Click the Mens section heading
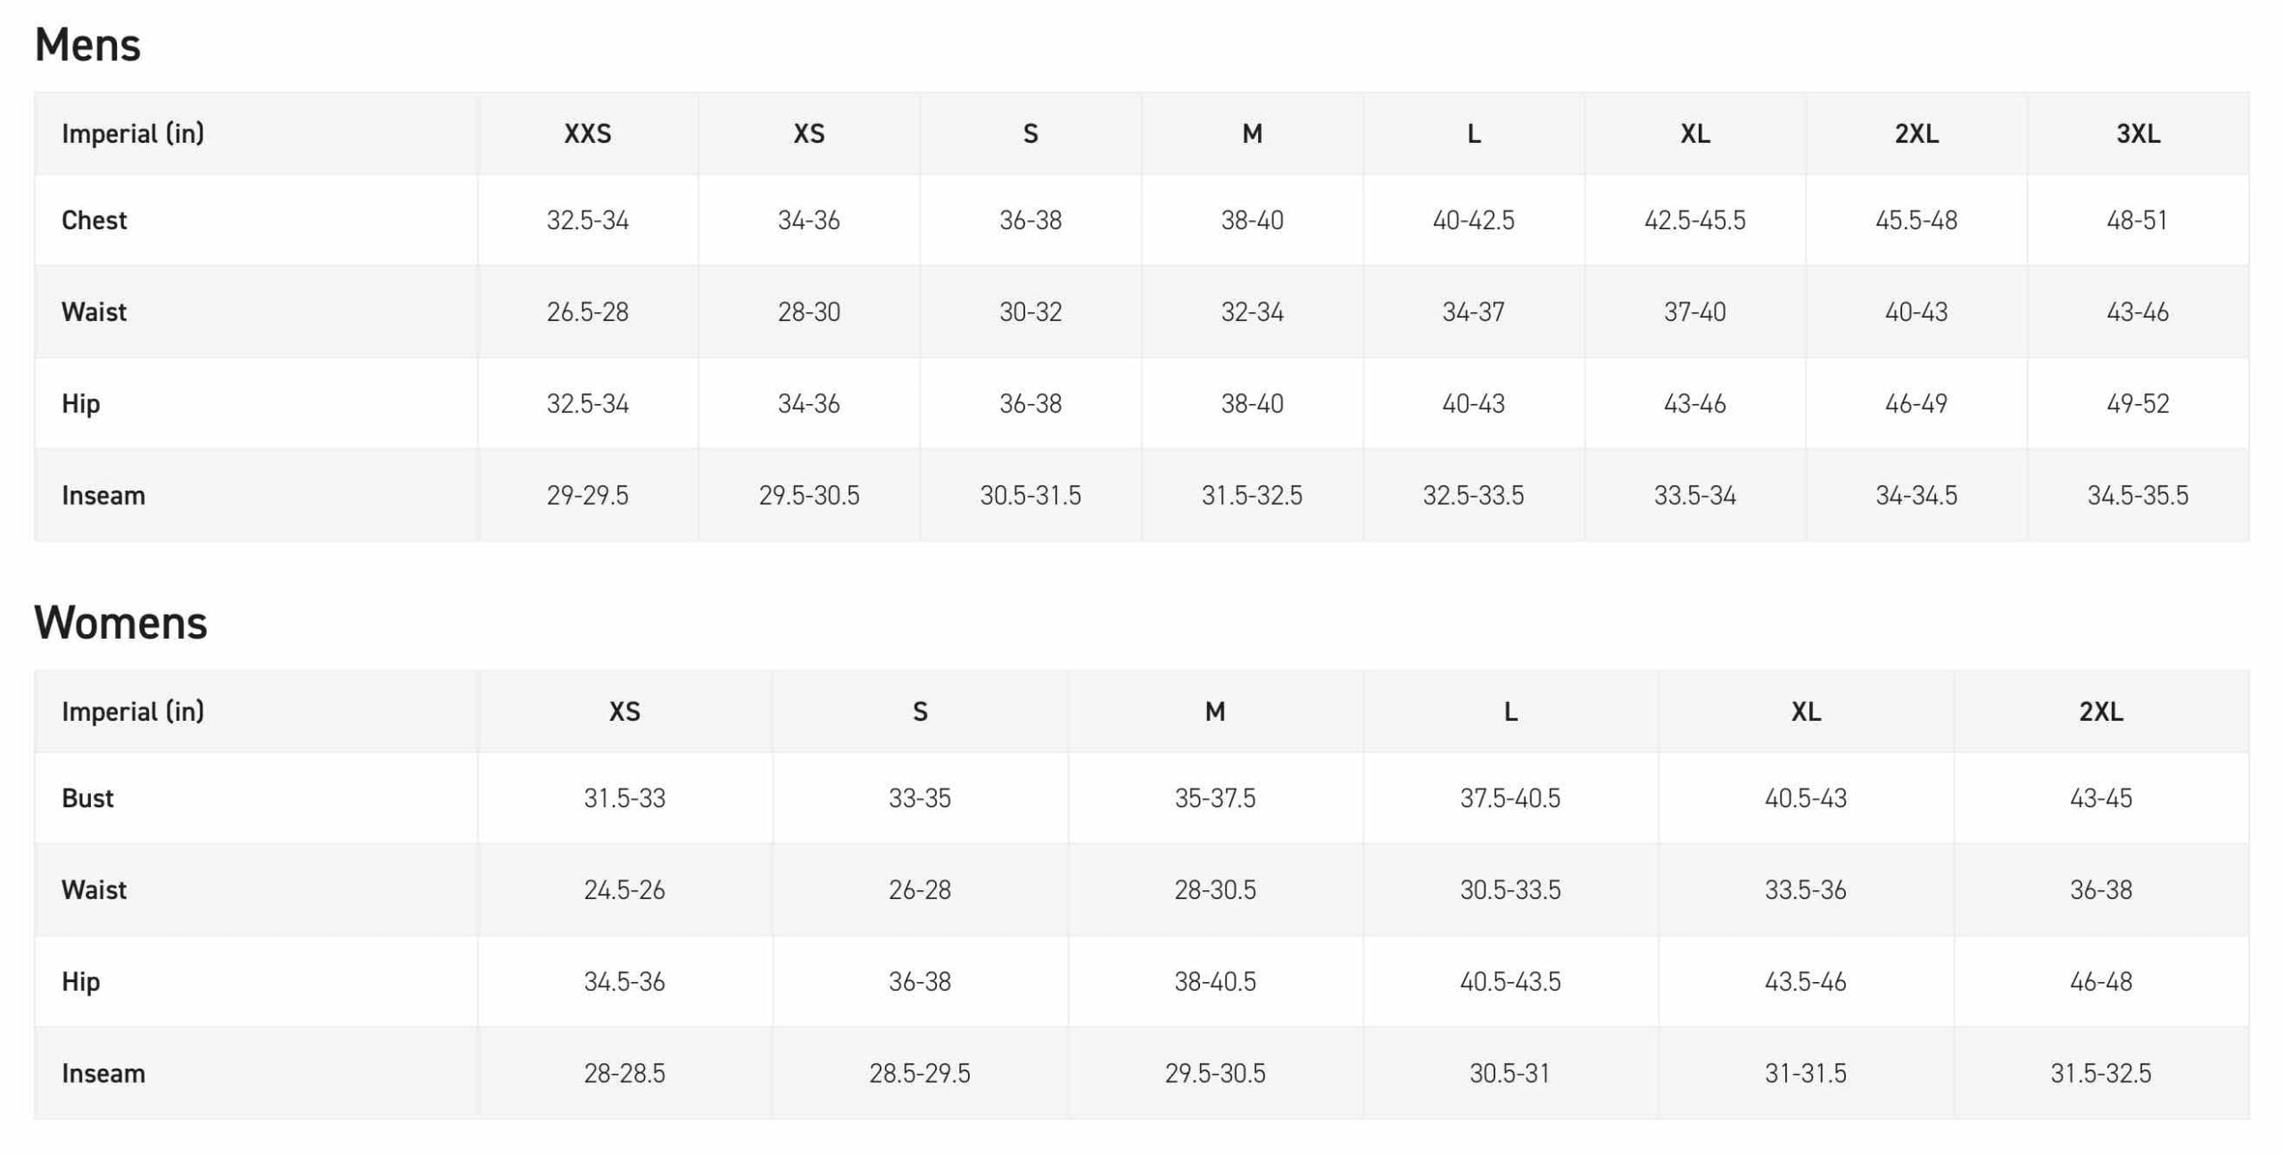Image resolution: width=2284 pixels, height=1156 pixels. [x=87, y=45]
